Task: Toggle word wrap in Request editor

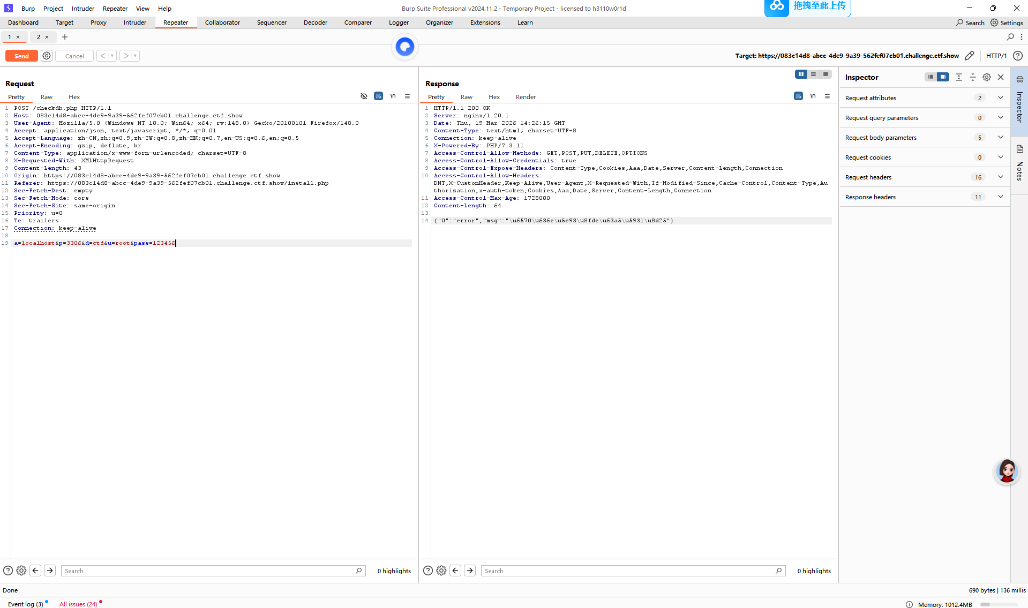Action: coord(378,96)
